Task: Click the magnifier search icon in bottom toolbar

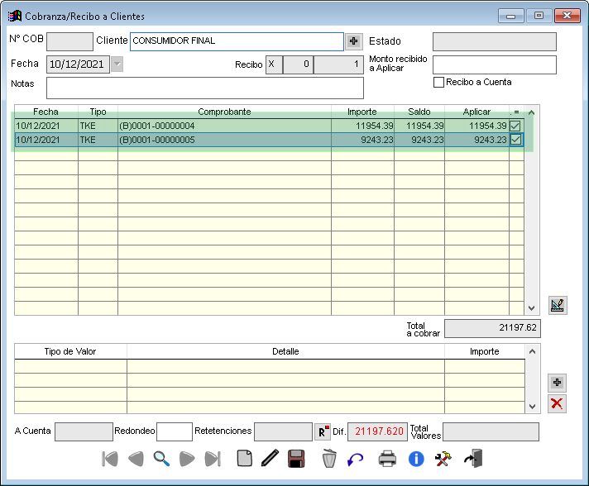Action: [161, 459]
